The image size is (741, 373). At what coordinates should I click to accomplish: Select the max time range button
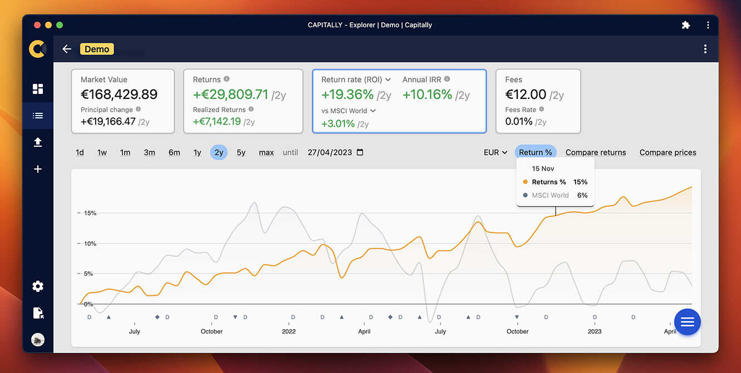pyautogui.click(x=266, y=152)
